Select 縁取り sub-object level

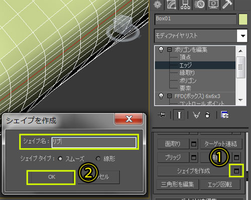[x=187, y=73]
